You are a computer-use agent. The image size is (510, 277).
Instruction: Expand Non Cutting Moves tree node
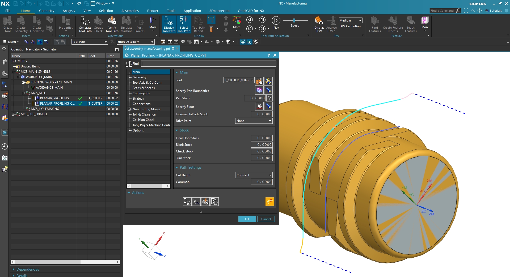point(129,109)
